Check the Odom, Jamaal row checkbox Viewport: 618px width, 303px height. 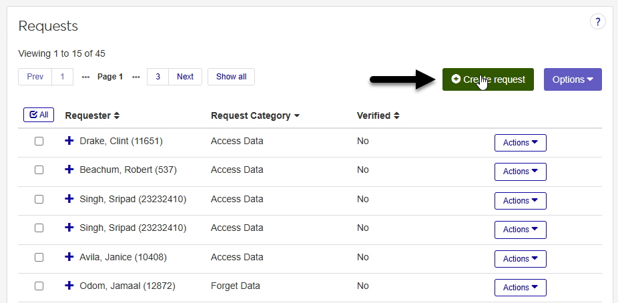click(39, 286)
